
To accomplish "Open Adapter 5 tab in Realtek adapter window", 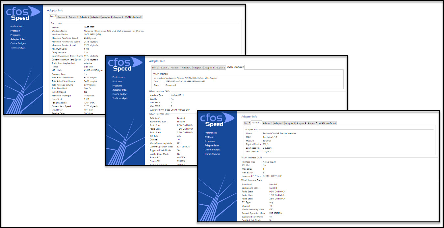I will 312,123.
